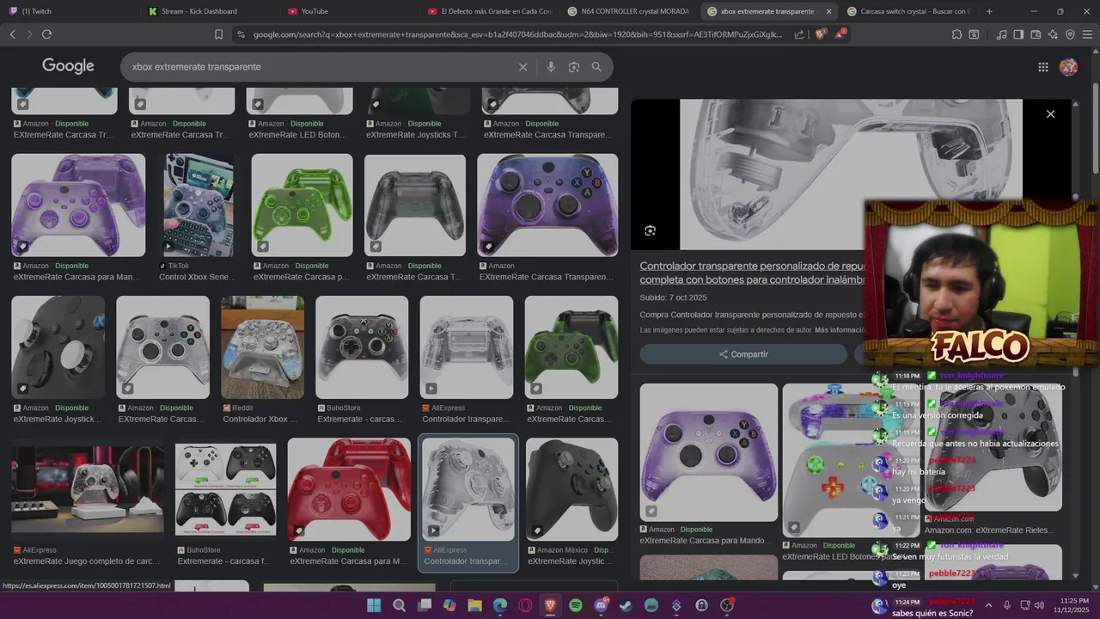Image resolution: width=1100 pixels, height=619 pixels.
Task: Open Windows Search from the taskbar
Action: (x=399, y=605)
